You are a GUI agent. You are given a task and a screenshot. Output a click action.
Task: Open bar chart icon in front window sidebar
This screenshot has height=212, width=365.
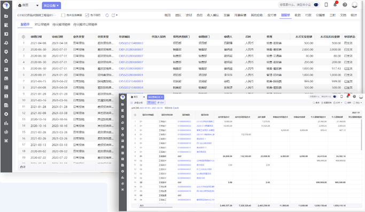tap(123, 177)
